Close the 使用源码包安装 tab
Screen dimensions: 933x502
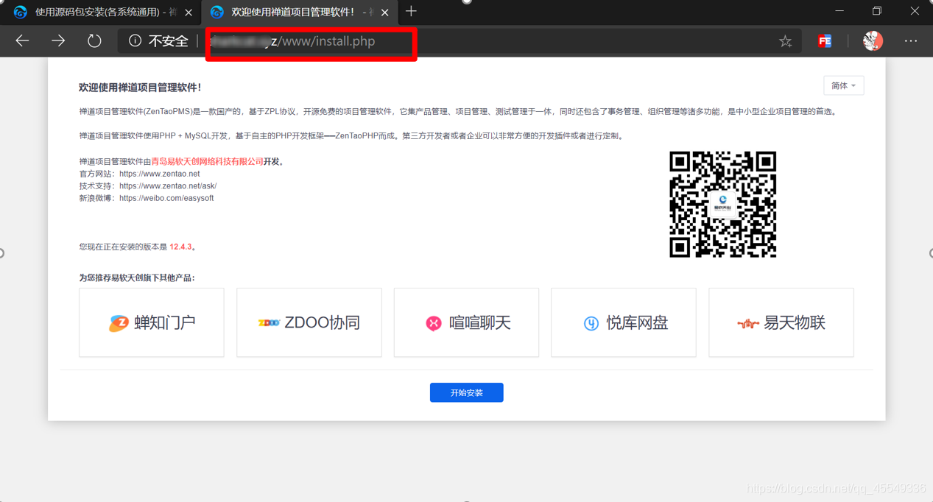pos(189,13)
